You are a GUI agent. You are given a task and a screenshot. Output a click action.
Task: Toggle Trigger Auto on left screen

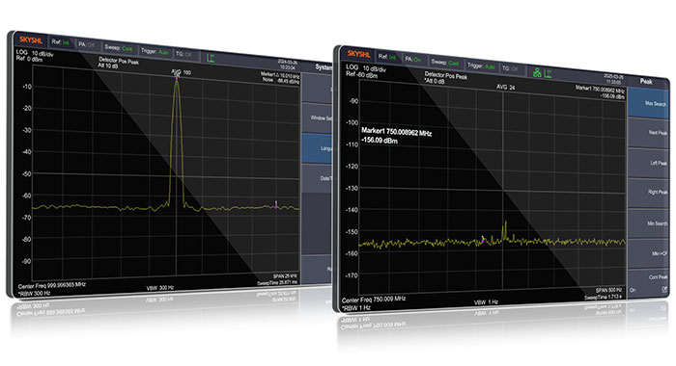tap(155, 51)
